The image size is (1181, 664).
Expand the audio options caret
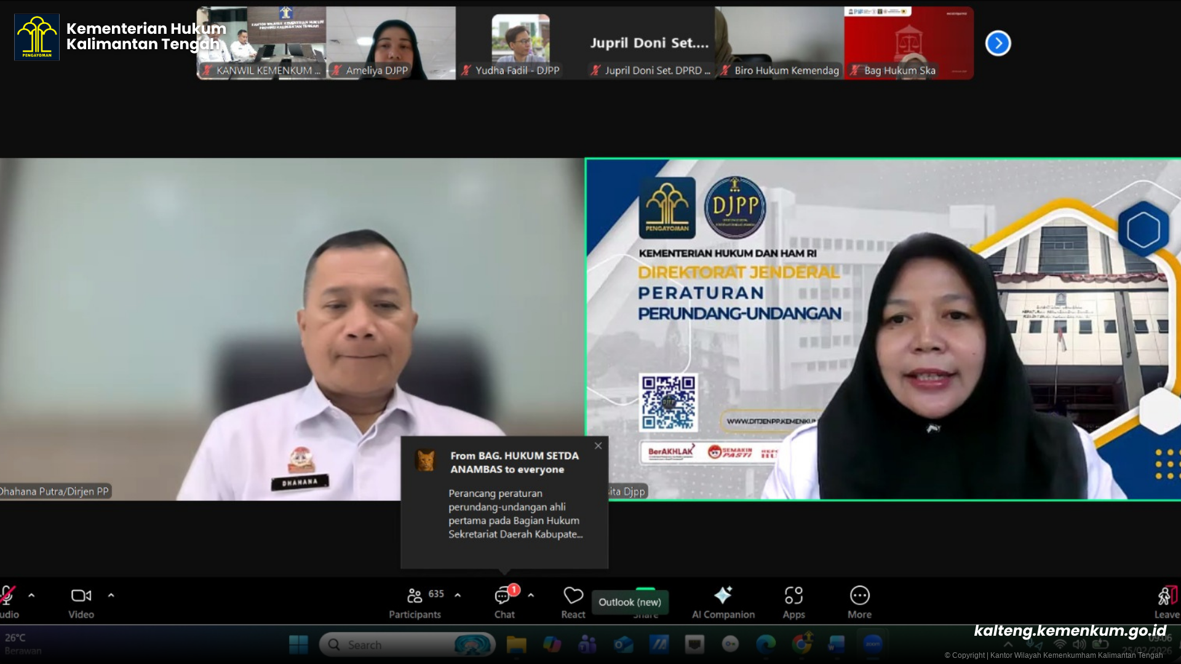click(x=31, y=595)
